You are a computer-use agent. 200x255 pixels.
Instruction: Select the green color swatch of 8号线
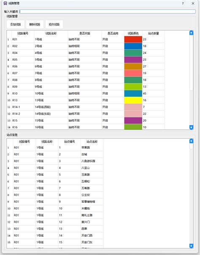[133, 80]
